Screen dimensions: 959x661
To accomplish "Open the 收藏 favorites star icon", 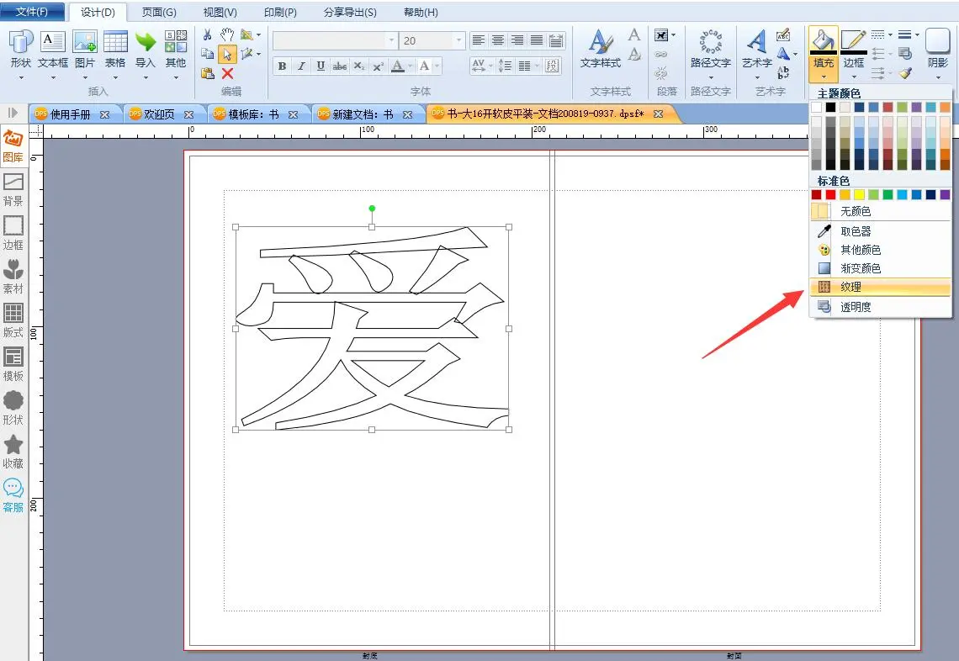I will point(13,451).
